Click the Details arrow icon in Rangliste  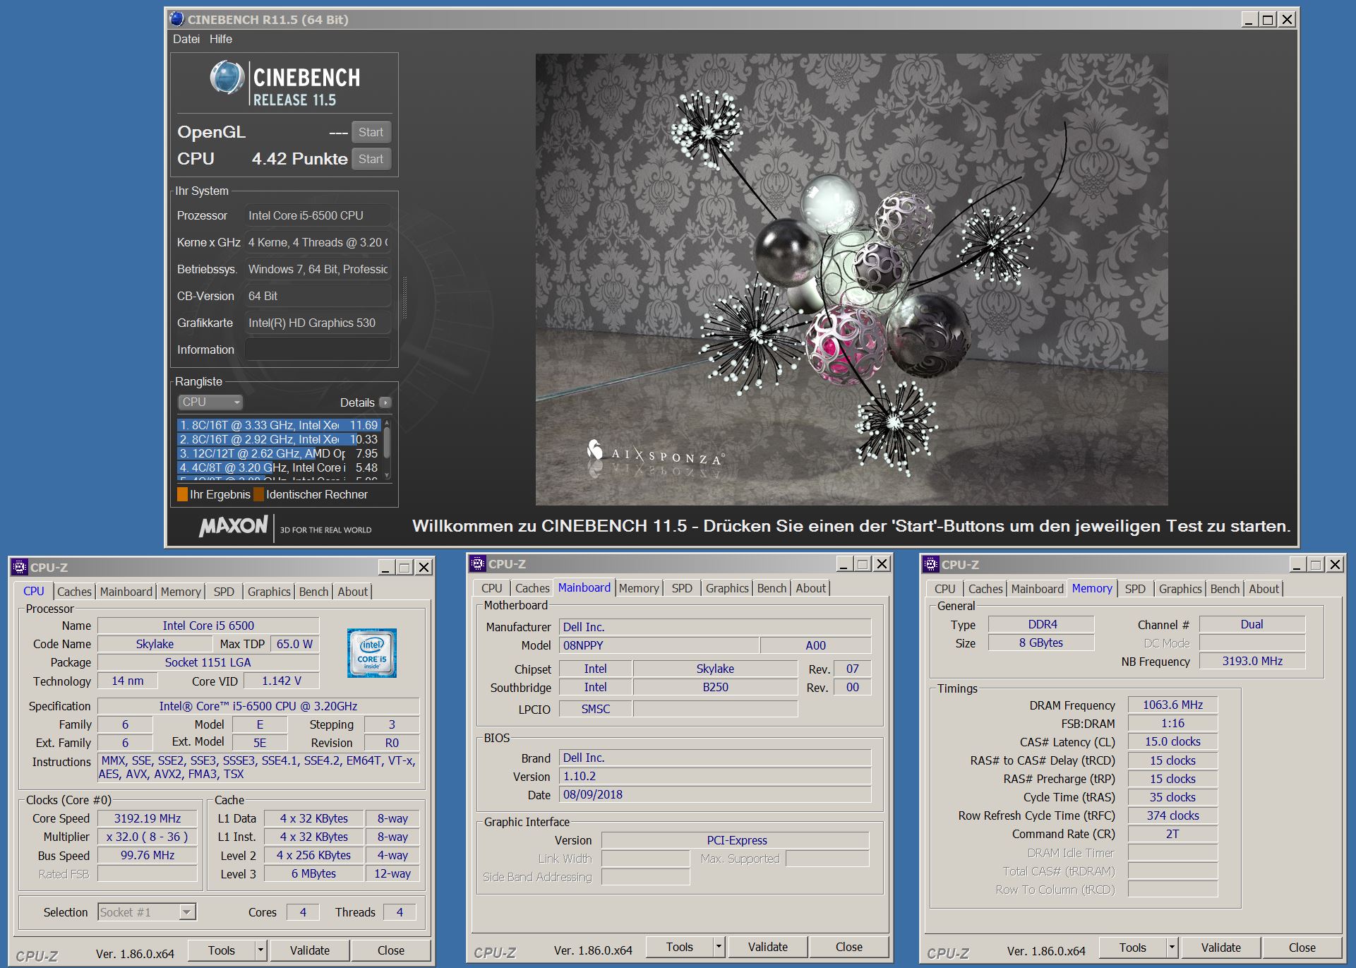(385, 402)
